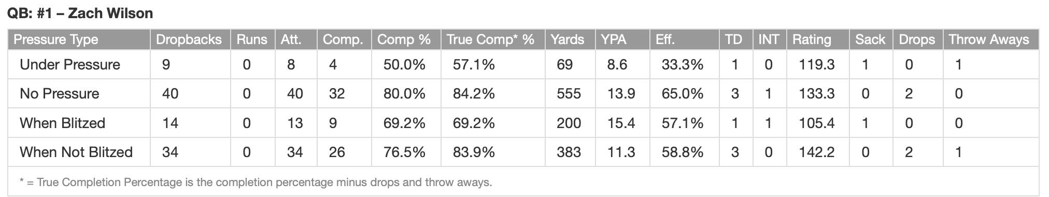This screenshot has width=1049, height=197.
Task: Select the No Pressure row label
Action: click(x=60, y=94)
